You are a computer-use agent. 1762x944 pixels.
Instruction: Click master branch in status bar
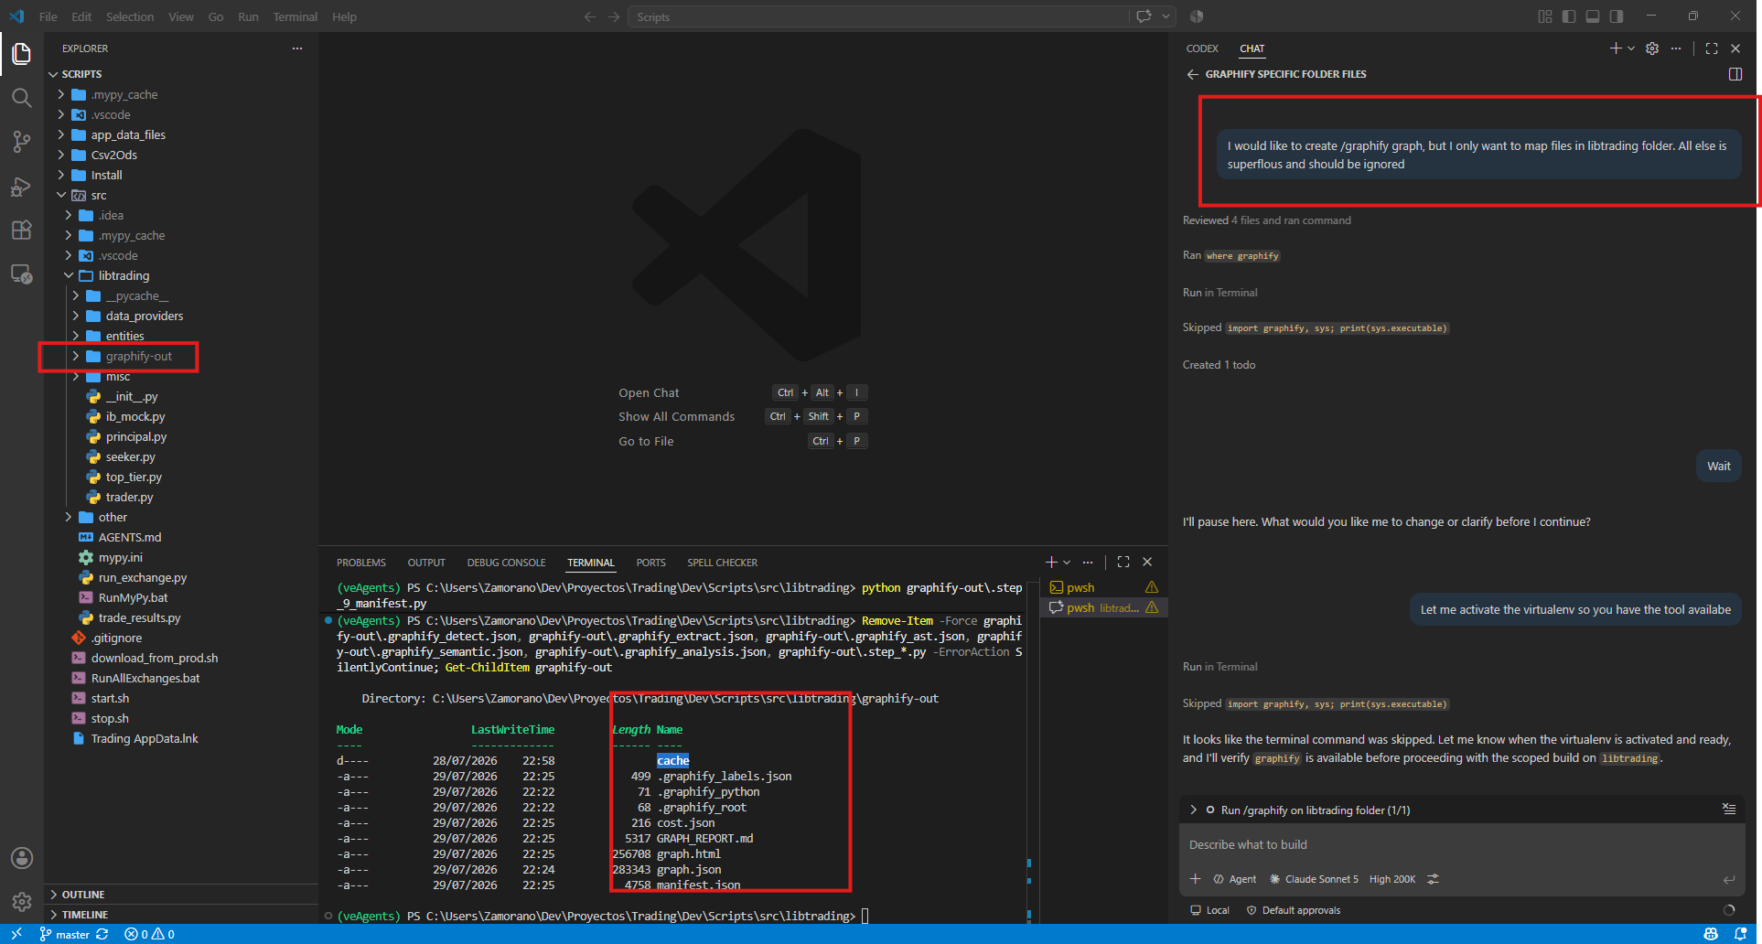click(65, 934)
